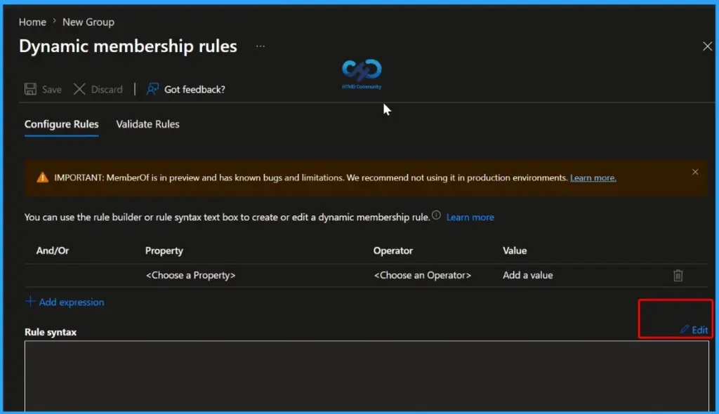
Task: Click the Save button label
Action: [52, 89]
